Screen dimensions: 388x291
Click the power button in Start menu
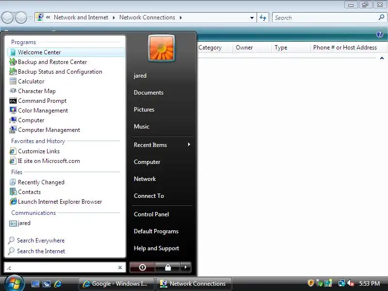click(x=142, y=267)
